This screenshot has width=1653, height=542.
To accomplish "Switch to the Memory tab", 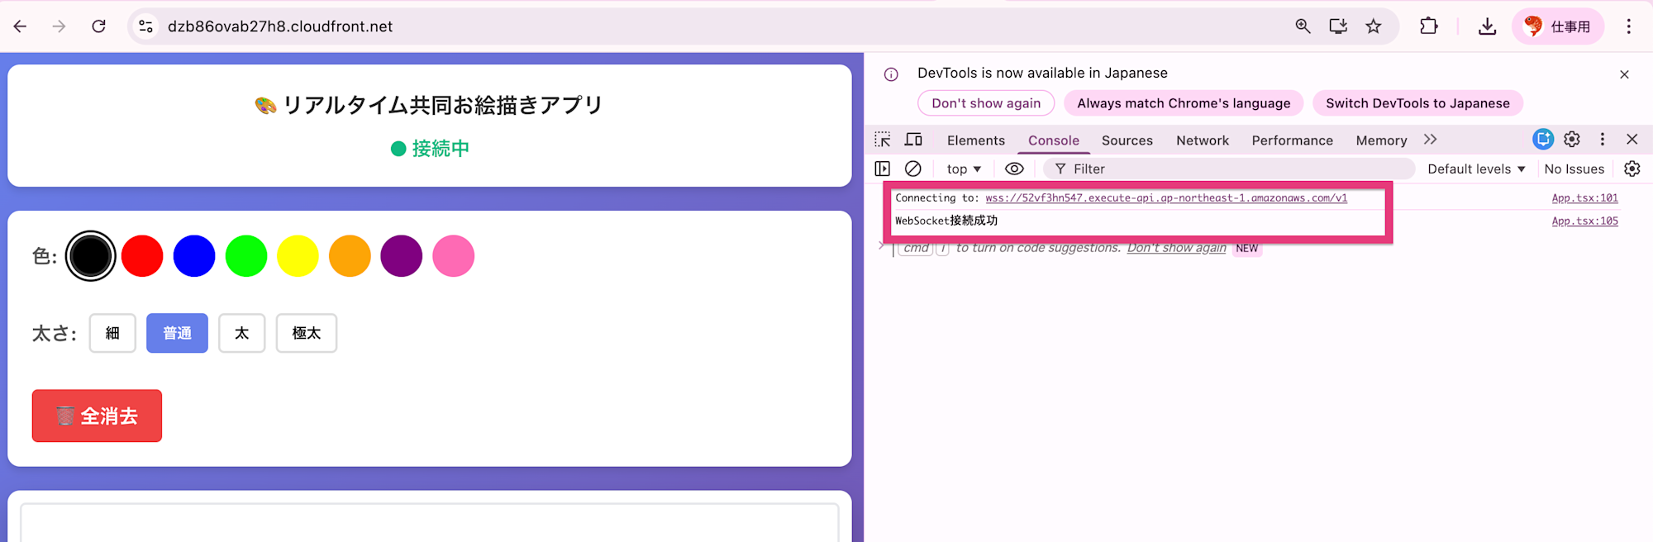I will tap(1381, 140).
